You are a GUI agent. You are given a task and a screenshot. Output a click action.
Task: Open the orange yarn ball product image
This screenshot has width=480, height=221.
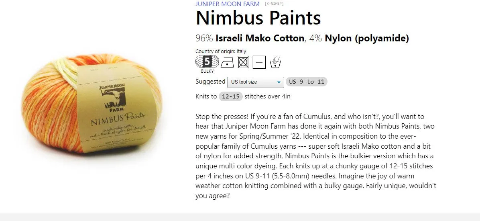point(92,104)
